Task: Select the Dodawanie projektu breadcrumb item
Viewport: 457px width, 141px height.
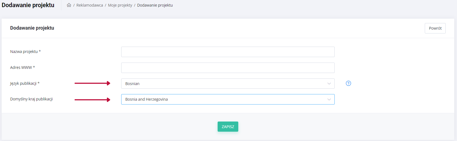Action: [x=155, y=5]
